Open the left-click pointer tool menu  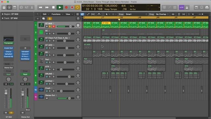107,14
